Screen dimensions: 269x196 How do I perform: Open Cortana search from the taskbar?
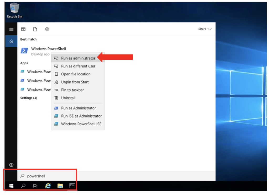23,186
